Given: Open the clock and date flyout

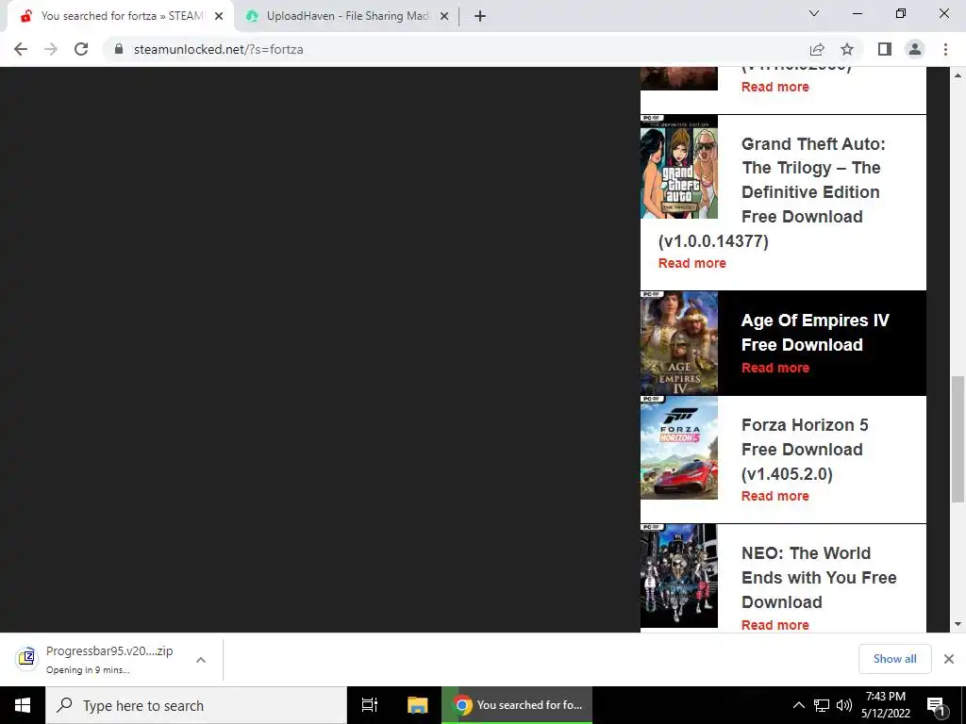Looking at the screenshot, I should 886,705.
